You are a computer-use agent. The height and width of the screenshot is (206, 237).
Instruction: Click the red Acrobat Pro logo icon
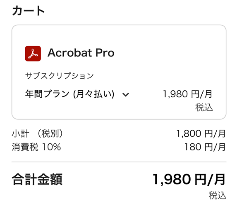pyautogui.click(x=33, y=54)
